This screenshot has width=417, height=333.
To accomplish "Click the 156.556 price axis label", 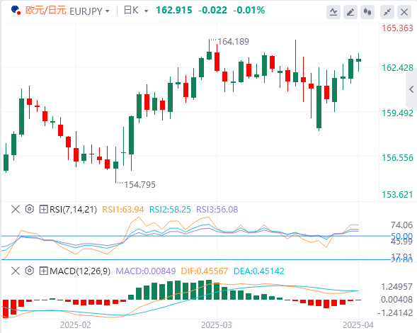I will (397, 158).
